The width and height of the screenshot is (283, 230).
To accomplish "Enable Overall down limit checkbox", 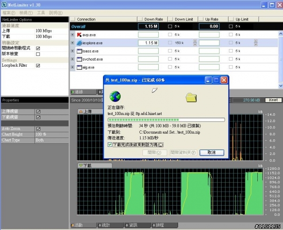I will 170,27.
